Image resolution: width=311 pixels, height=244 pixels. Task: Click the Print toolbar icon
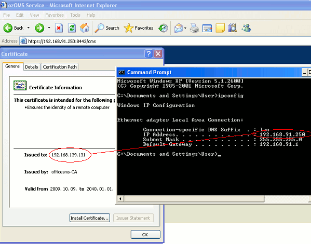click(x=194, y=28)
